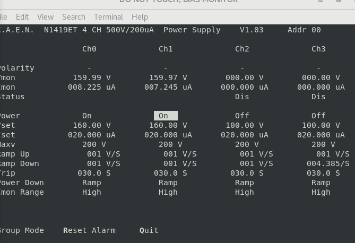355x243 pixels.
Task: Select Ch3 Maxv 200 V value
Action: pos(323,144)
